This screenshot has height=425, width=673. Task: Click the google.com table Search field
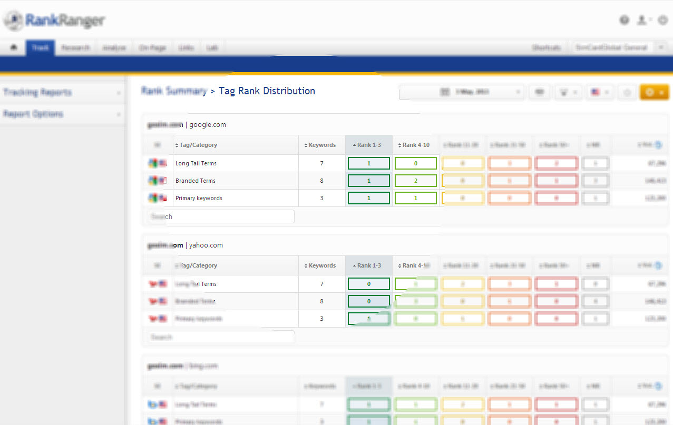pyautogui.click(x=221, y=216)
